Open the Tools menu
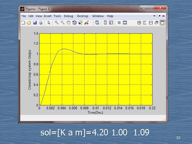Image resolution: width=192 pixels, height=144 pixels. click(57, 16)
